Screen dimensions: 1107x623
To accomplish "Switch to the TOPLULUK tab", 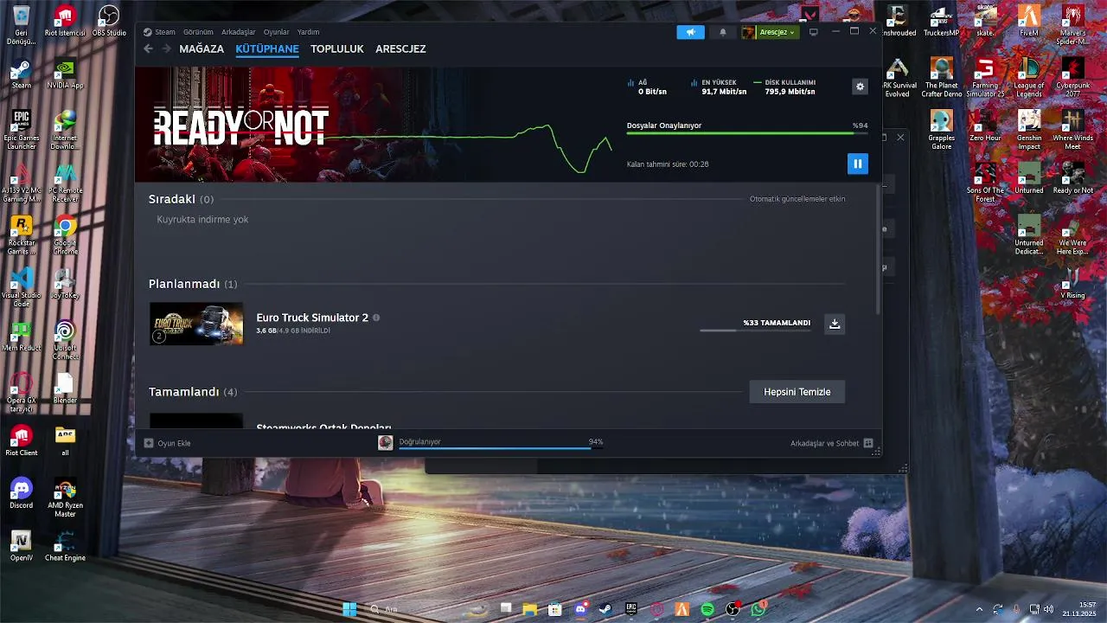I will click(337, 49).
